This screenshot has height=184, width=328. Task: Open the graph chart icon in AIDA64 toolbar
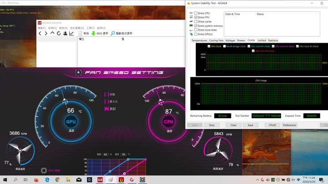72,33
